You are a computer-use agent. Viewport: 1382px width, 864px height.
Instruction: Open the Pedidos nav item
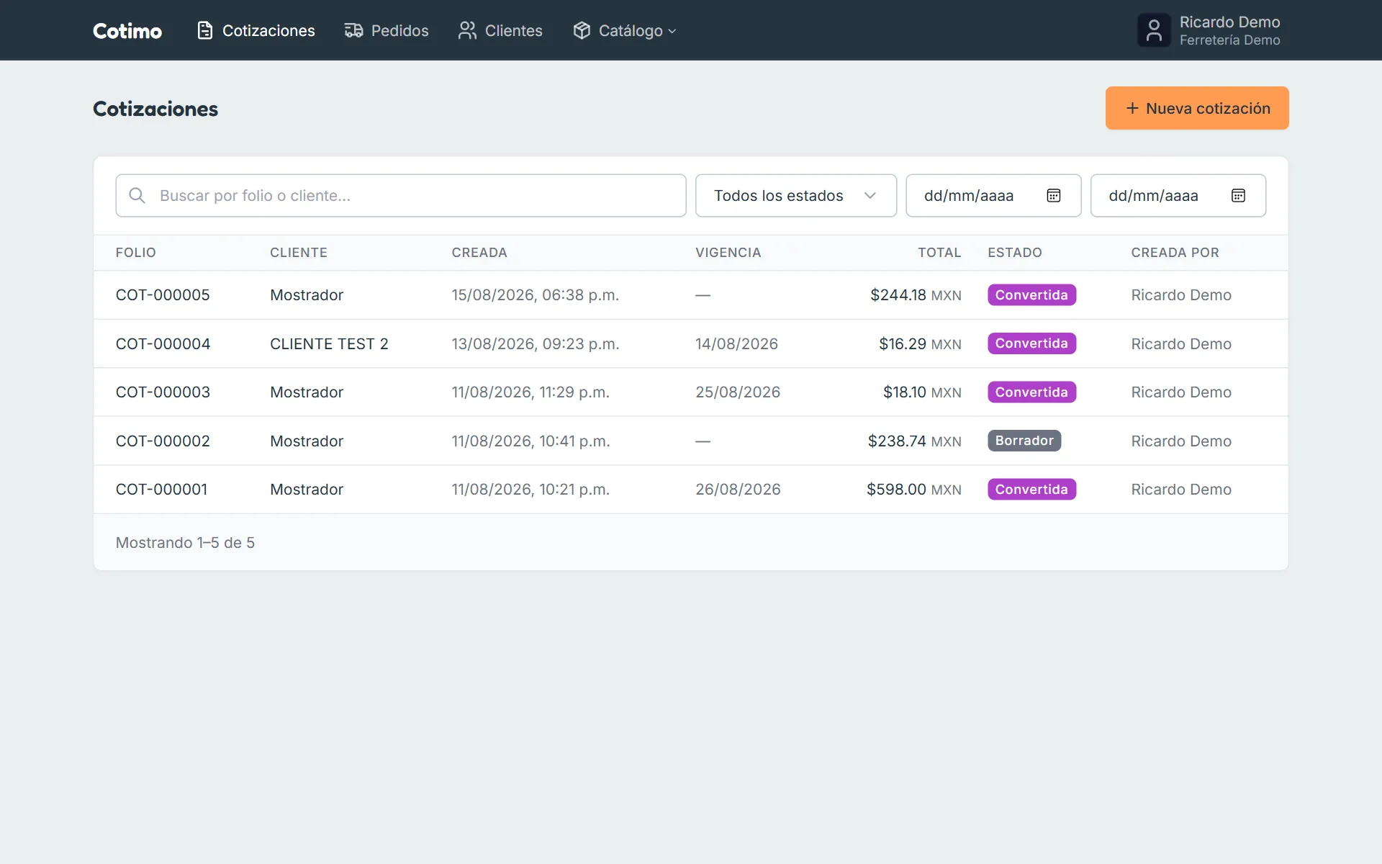(x=387, y=30)
